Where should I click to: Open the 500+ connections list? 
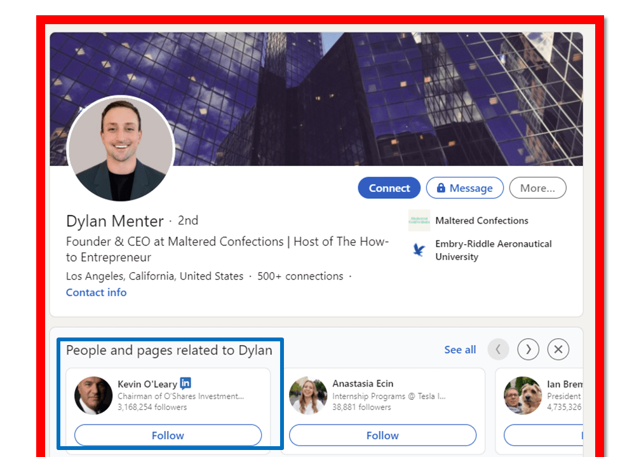pyautogui.click(x=300, y=276)
